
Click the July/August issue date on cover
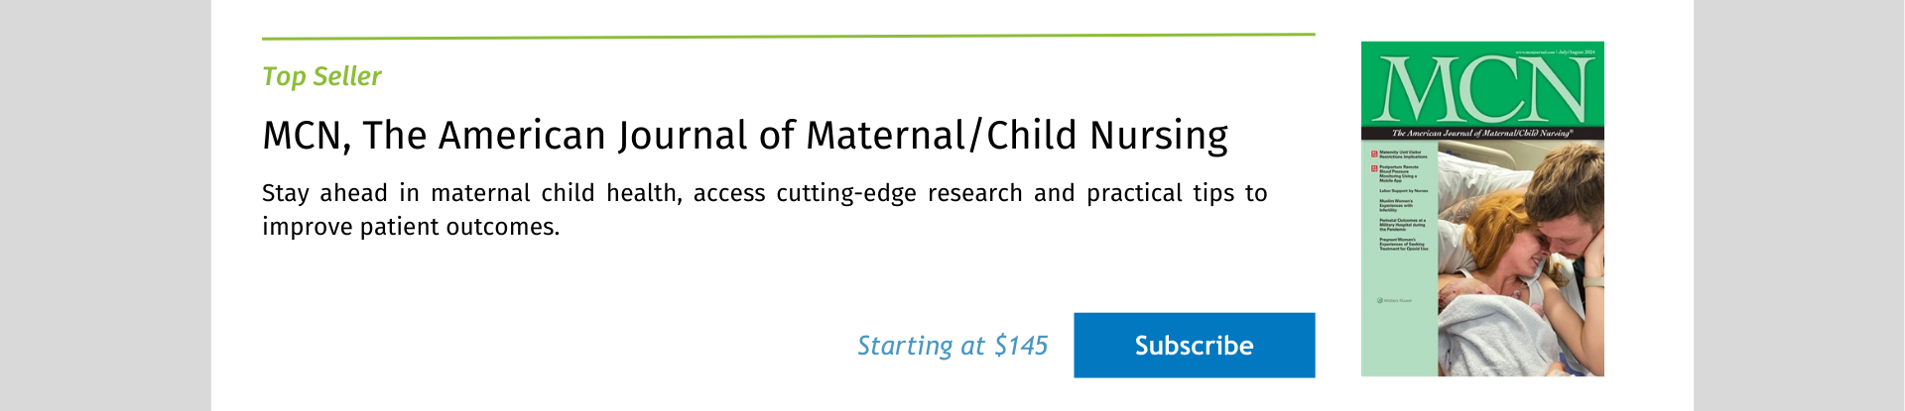coord(1575,51)
